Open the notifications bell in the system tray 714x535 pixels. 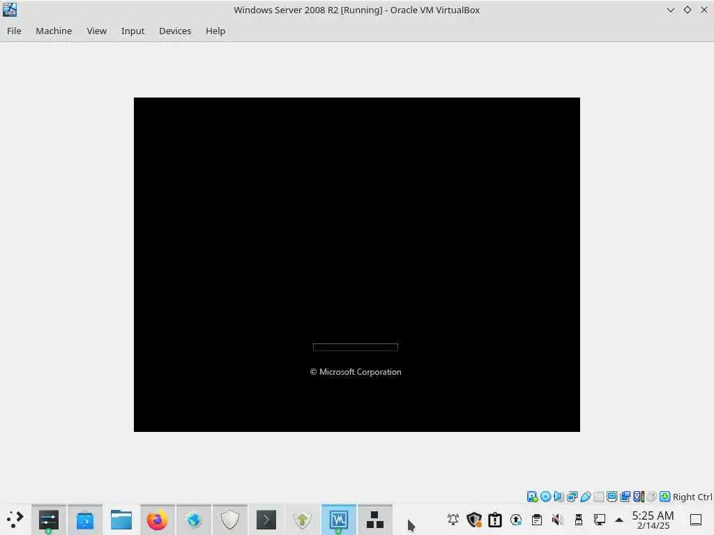[453, 519]
